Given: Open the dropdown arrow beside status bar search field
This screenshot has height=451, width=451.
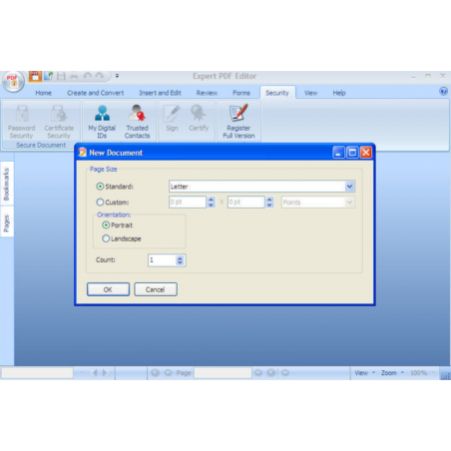Looking at the screenshot, I should coord(82,373).
